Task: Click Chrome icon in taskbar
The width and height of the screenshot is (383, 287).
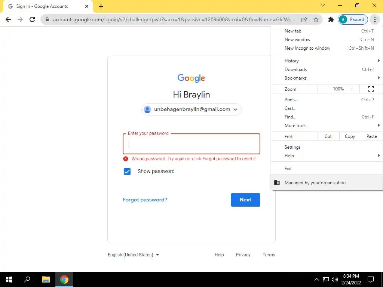Action: pos(64,280)
